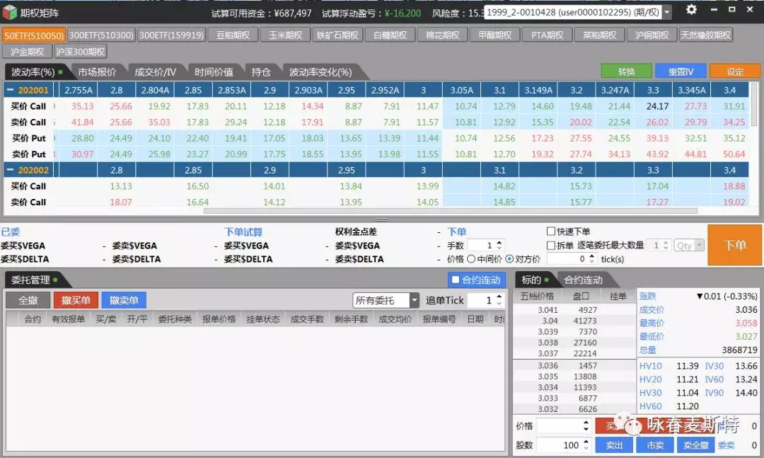Show the 波动率变化(%) matrix view
Viewport: 764px width, 458px height.
point(320,72)
